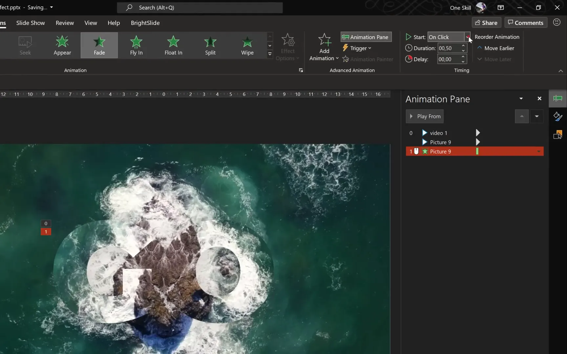
Task: Open the Start On Click dropdown
Action: point(468,37)
